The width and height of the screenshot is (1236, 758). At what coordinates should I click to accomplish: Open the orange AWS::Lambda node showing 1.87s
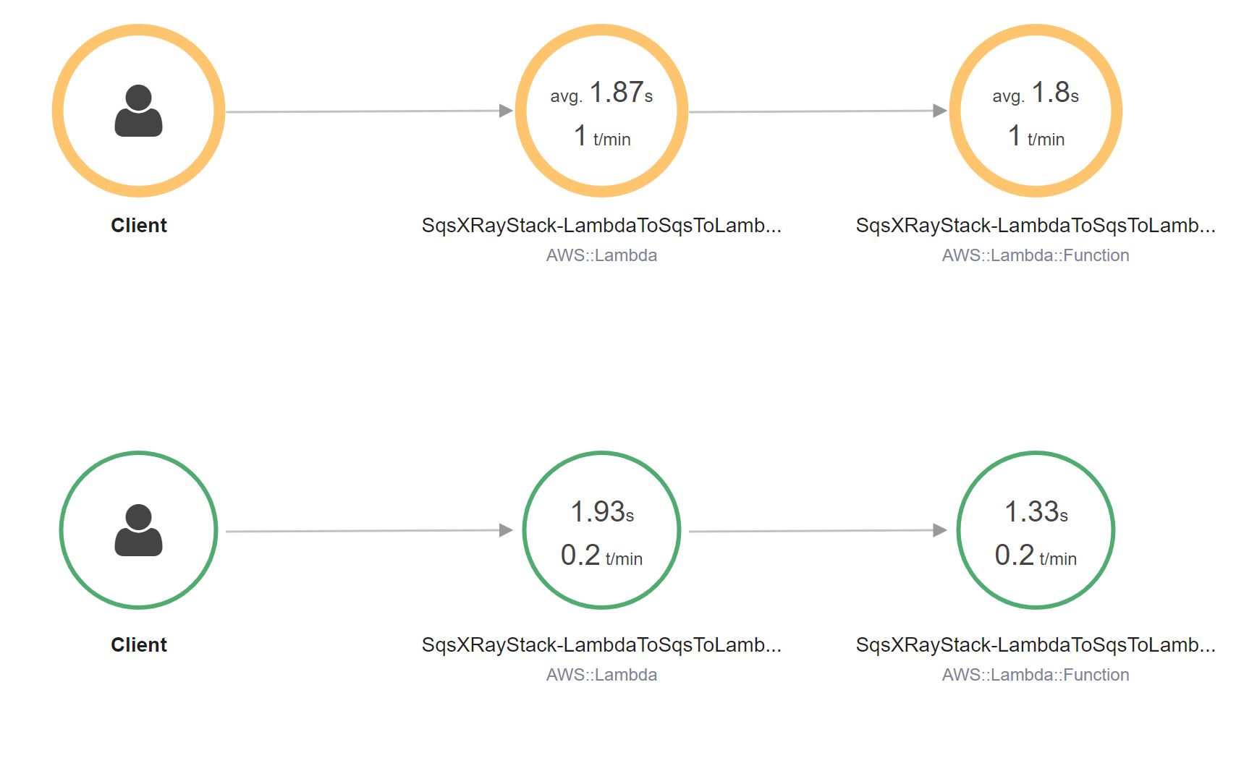point(601,111)
